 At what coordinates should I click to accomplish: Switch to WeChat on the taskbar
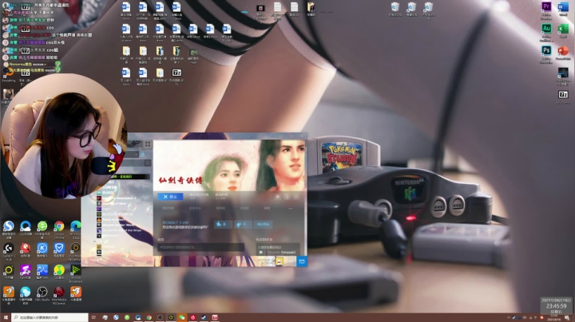click(x=182, y=317)
